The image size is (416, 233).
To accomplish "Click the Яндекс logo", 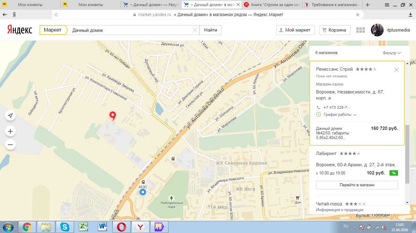I will tap(19, 30).
